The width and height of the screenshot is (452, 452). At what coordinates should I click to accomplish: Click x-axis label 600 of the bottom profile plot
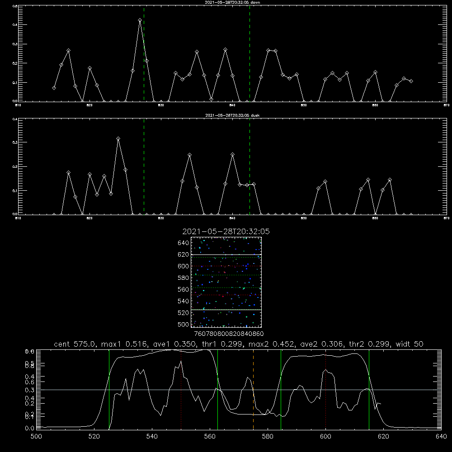[326, 437]
